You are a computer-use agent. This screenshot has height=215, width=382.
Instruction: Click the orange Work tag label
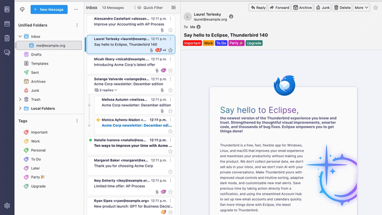[208, 43]
